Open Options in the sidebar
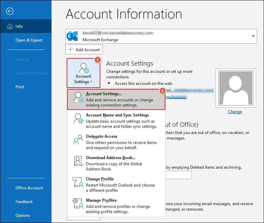Viewport: 264px width, 223px height. coord(23,215)
